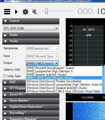Choose [Windows DirectSound] Speaker (e2eSoft VAudio)
This screenshot has height=120, width=105.
[64, 88]
